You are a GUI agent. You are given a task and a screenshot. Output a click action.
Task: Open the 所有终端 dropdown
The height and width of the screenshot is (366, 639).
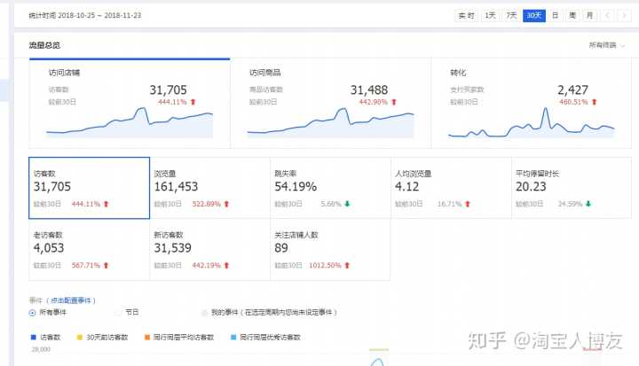point(606,44)
